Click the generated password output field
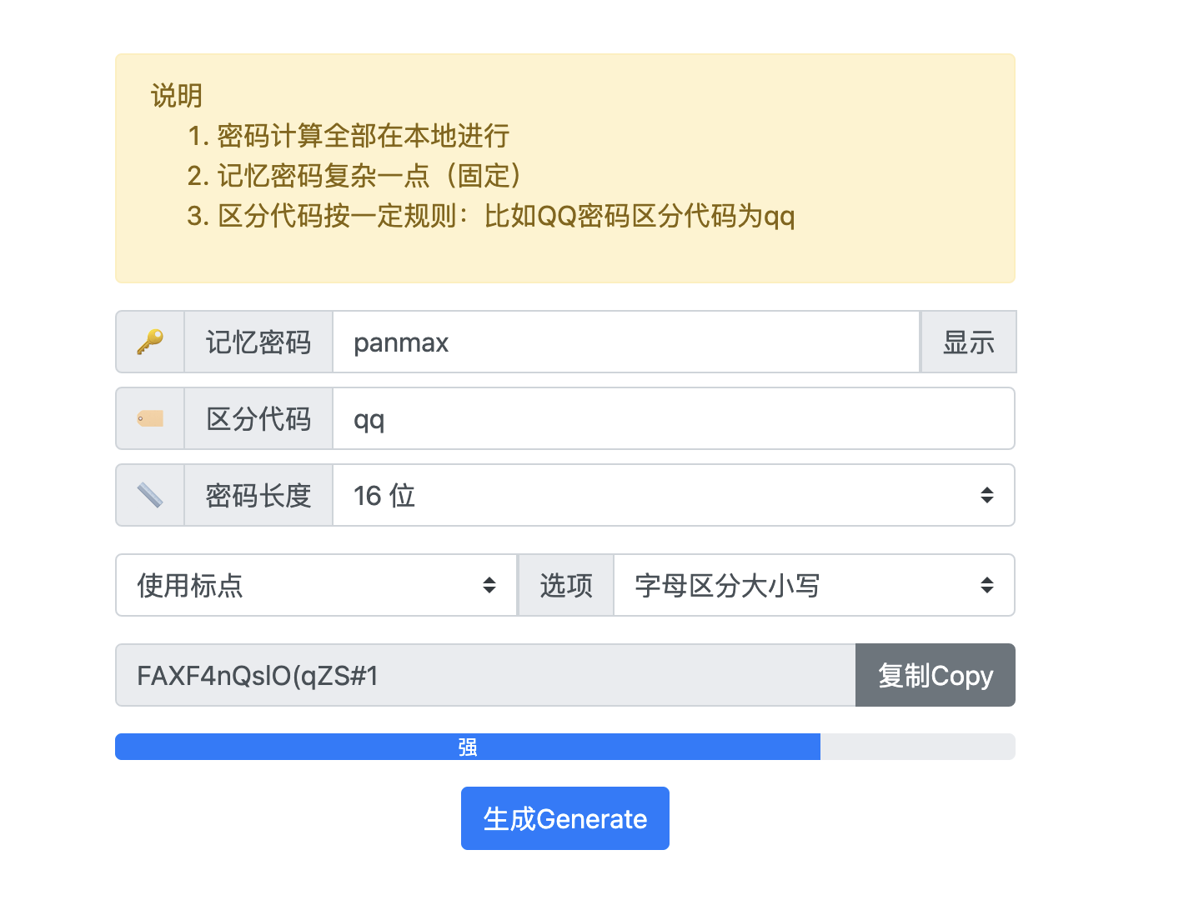1204x920 pixels. coord(485,675)
